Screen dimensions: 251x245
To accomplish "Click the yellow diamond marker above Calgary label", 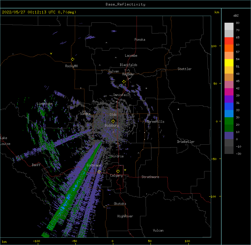I will pos(118,171).
